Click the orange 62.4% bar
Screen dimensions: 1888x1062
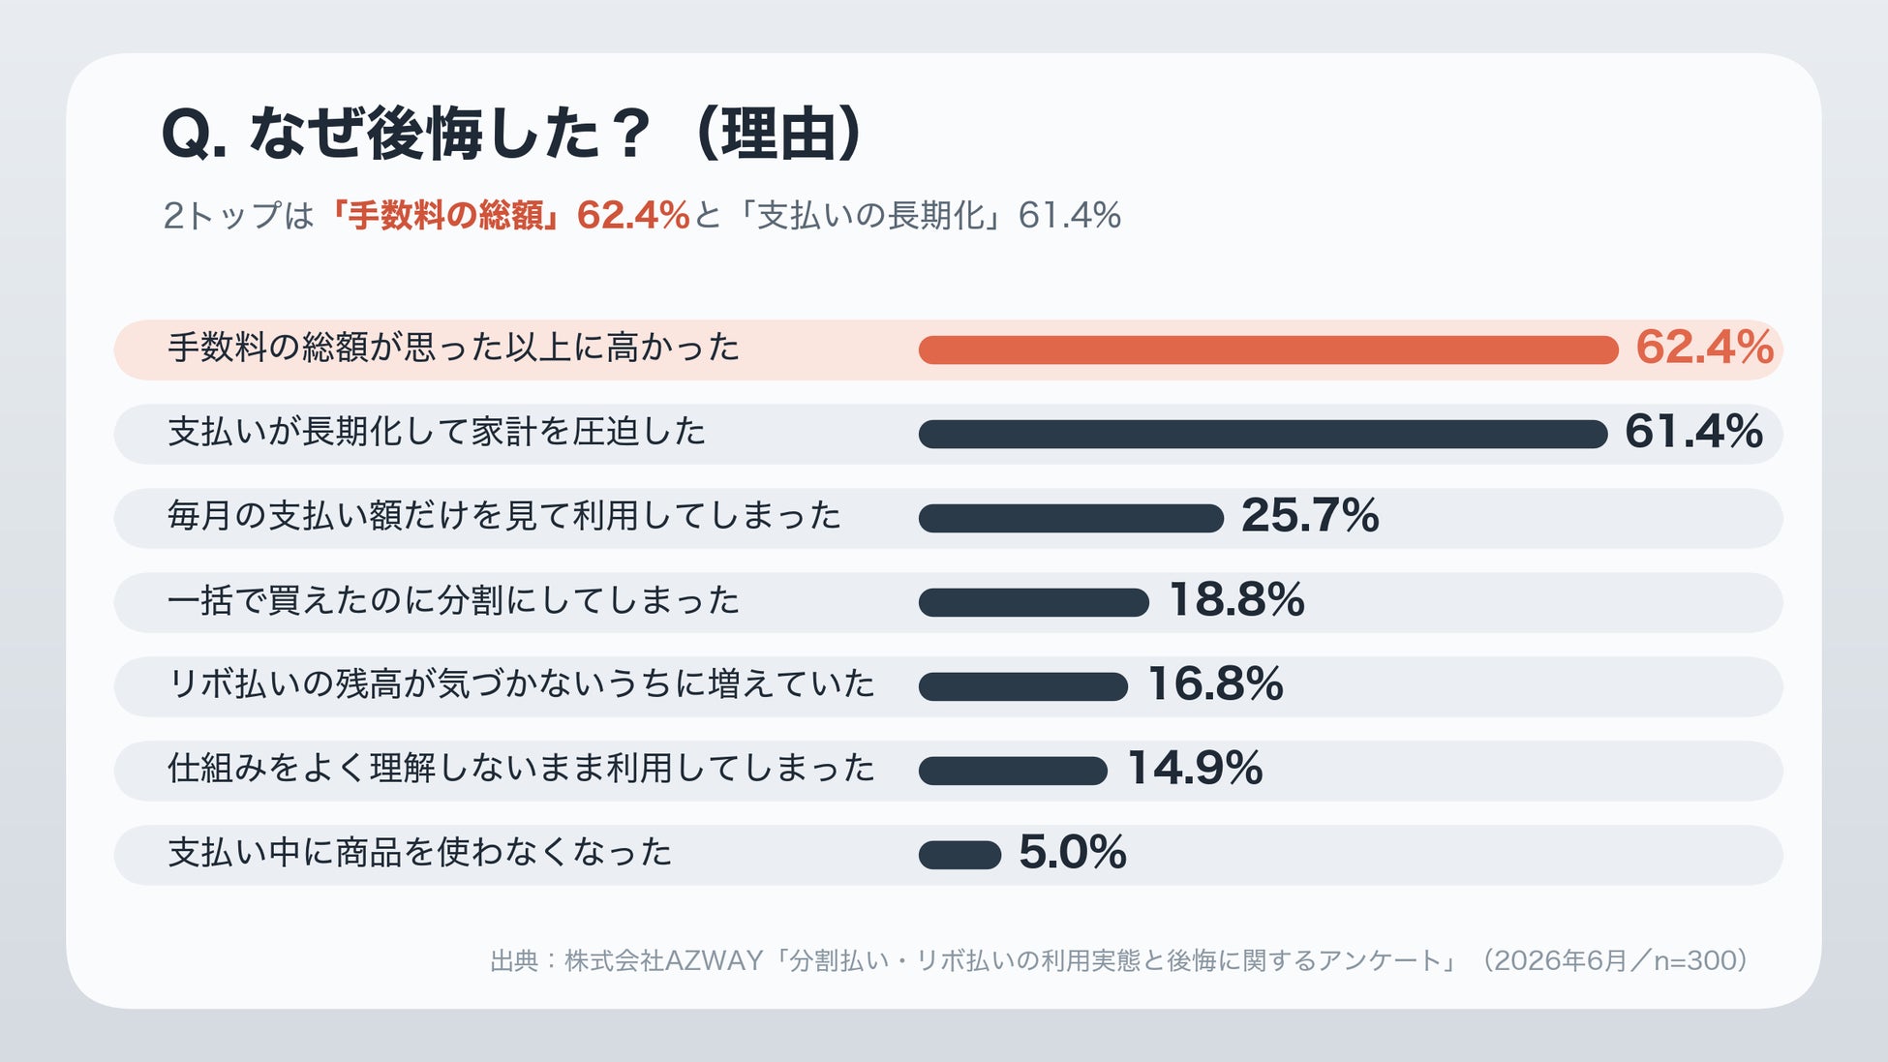click(x=1268, y=350)
